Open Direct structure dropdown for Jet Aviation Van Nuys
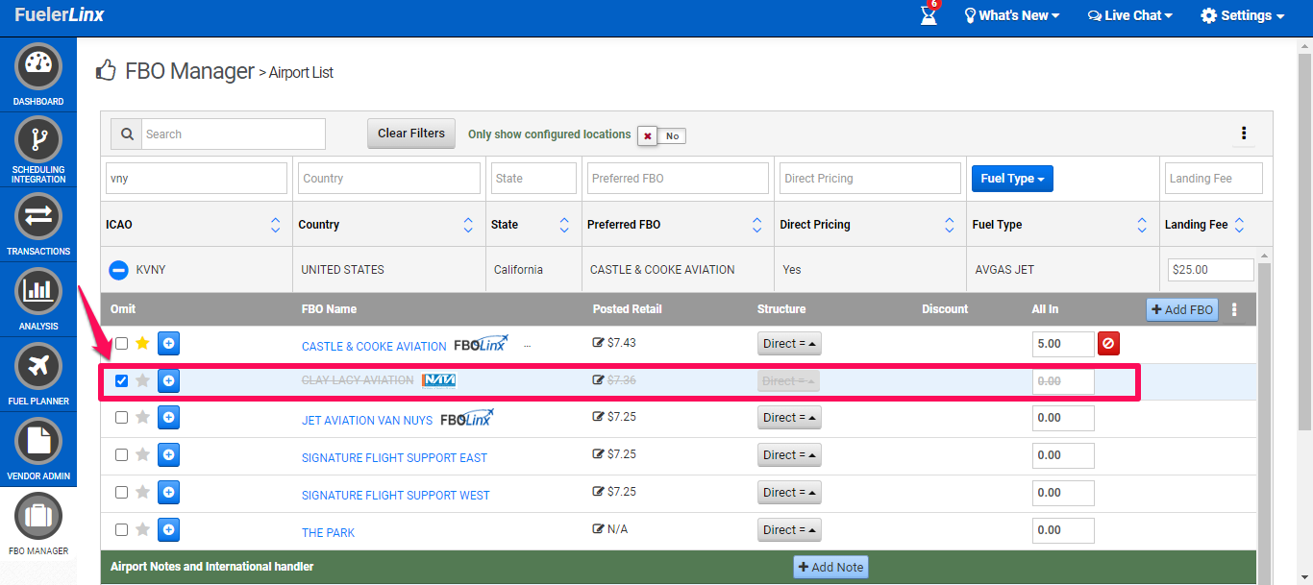This screenshot has height=585, width=1313. pyautogui.click(x=789, y=418)
